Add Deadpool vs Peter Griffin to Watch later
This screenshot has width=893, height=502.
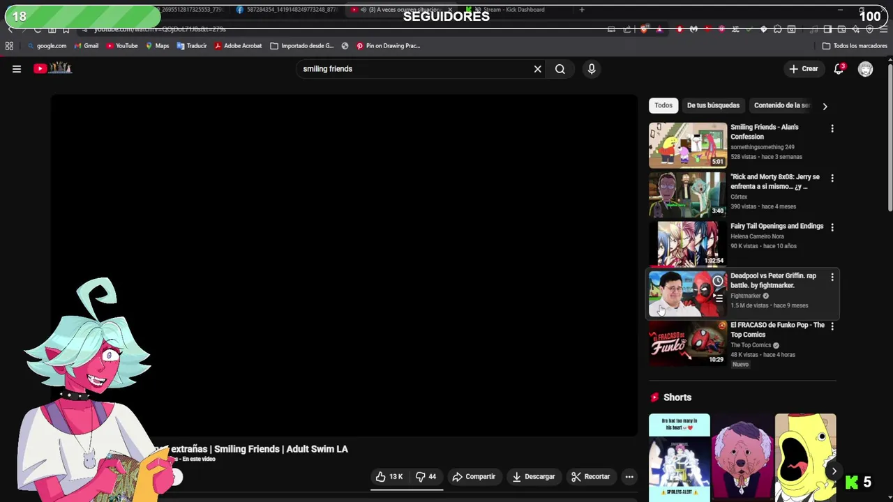718,281
